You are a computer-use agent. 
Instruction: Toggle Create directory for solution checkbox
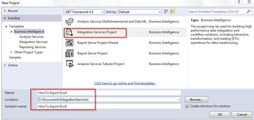[187, 106]
